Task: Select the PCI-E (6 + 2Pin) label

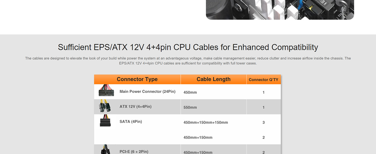Action: (134, 151)
